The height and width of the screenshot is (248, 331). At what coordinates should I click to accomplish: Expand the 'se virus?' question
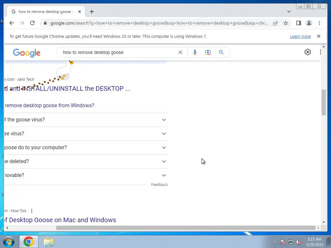(x=86, y=134)
